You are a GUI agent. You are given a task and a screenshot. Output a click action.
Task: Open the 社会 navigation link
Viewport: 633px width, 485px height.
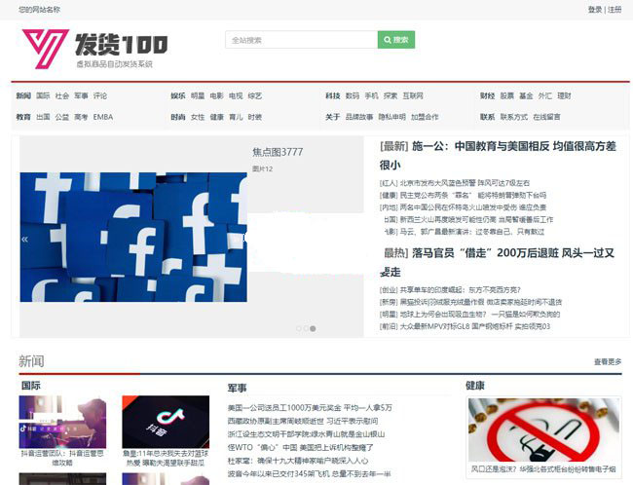click(x=62, y=95)
